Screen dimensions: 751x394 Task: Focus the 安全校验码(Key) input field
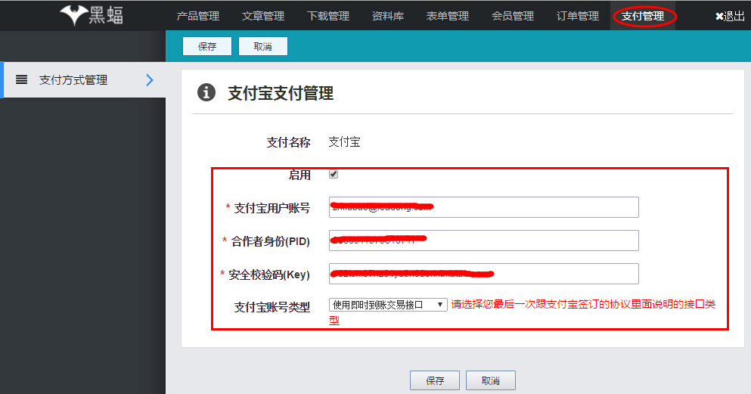point(484,274)
